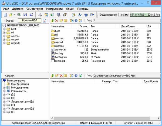This screenshot has width=162, height=126.
Task: Open the dropdown arrow beside Open icon
Action: coord(14,15)
